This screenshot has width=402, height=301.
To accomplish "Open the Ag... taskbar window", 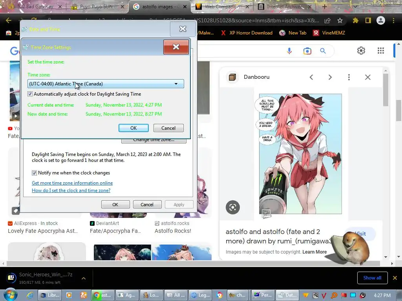I will pos(127,295).
